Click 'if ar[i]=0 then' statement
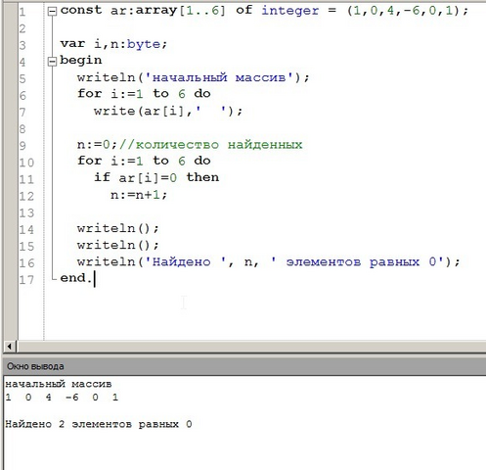The image size is (486, 470). [x=156, y=178]
